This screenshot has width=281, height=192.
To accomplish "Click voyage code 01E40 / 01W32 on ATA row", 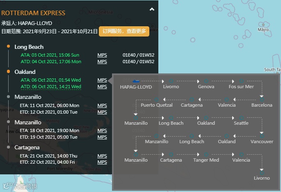I will [138, 55].
